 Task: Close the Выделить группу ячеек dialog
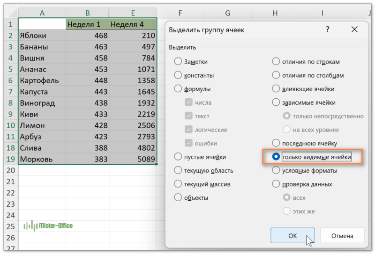354,30
